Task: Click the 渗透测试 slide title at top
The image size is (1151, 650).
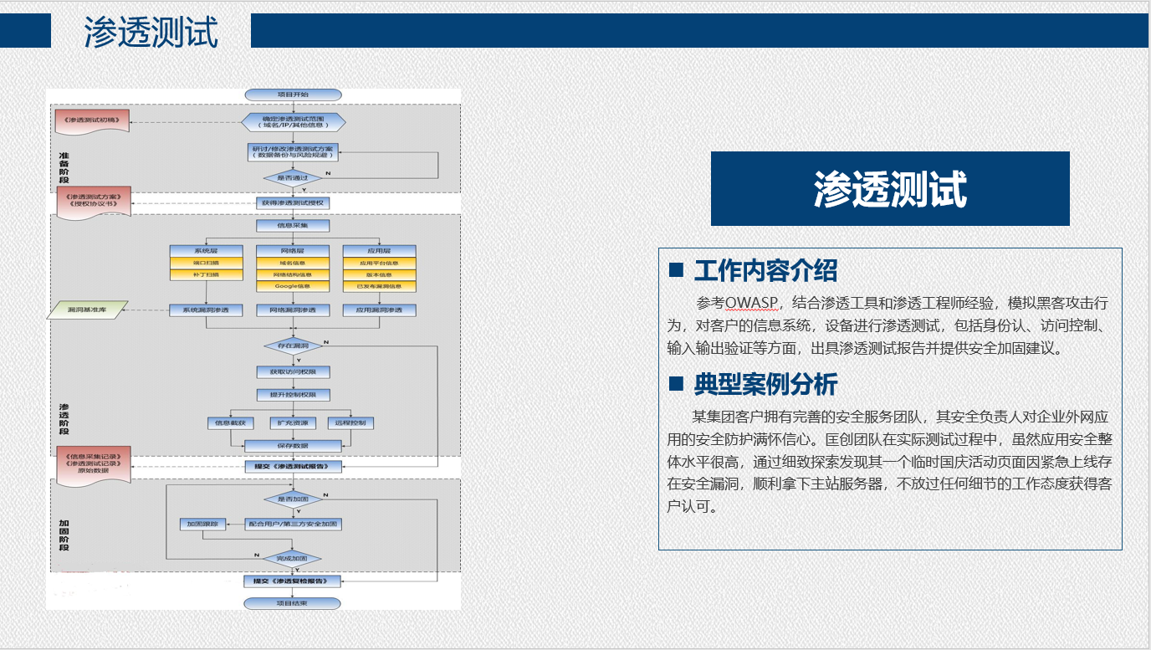Action: [x=151, y=32]
